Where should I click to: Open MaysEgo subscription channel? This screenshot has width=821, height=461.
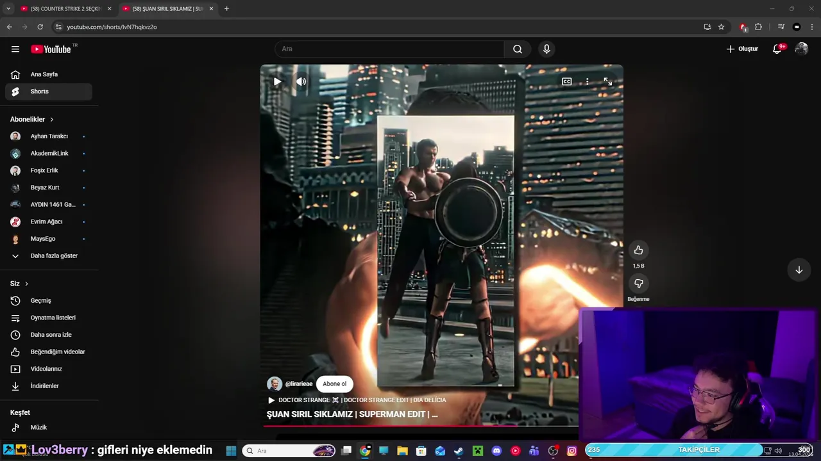pyautogui.click(x=49, y=239)
